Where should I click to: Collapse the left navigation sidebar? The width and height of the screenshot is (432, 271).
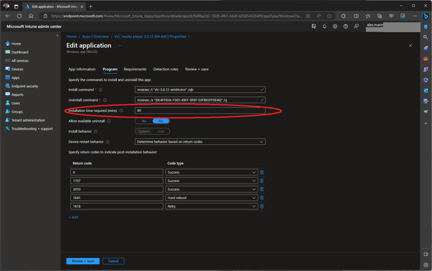[x=57, y=35]
